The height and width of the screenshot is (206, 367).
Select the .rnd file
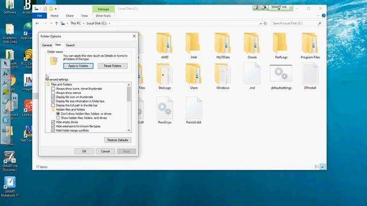(x=252, y=77)
